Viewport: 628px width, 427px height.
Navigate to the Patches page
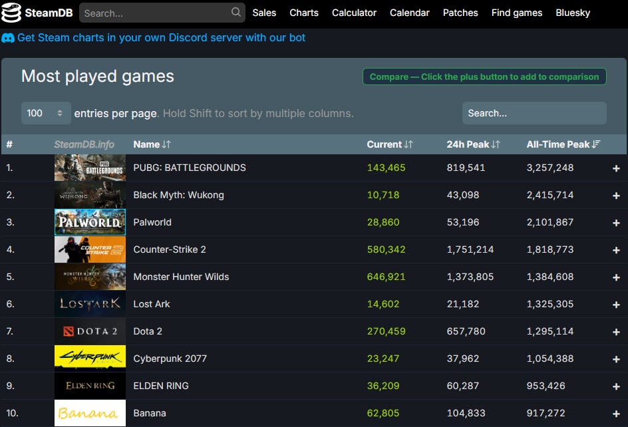[x=460, y=13]
